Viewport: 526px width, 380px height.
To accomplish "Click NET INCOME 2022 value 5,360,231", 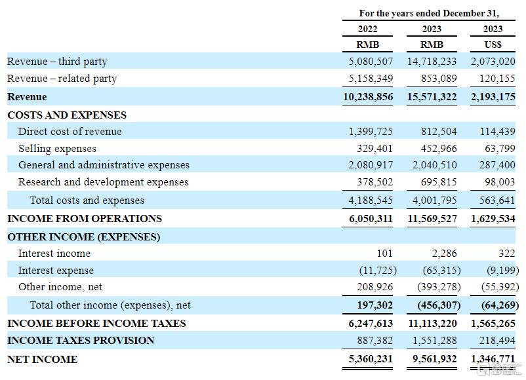I will pyautogui.click(x=368, y=360).
